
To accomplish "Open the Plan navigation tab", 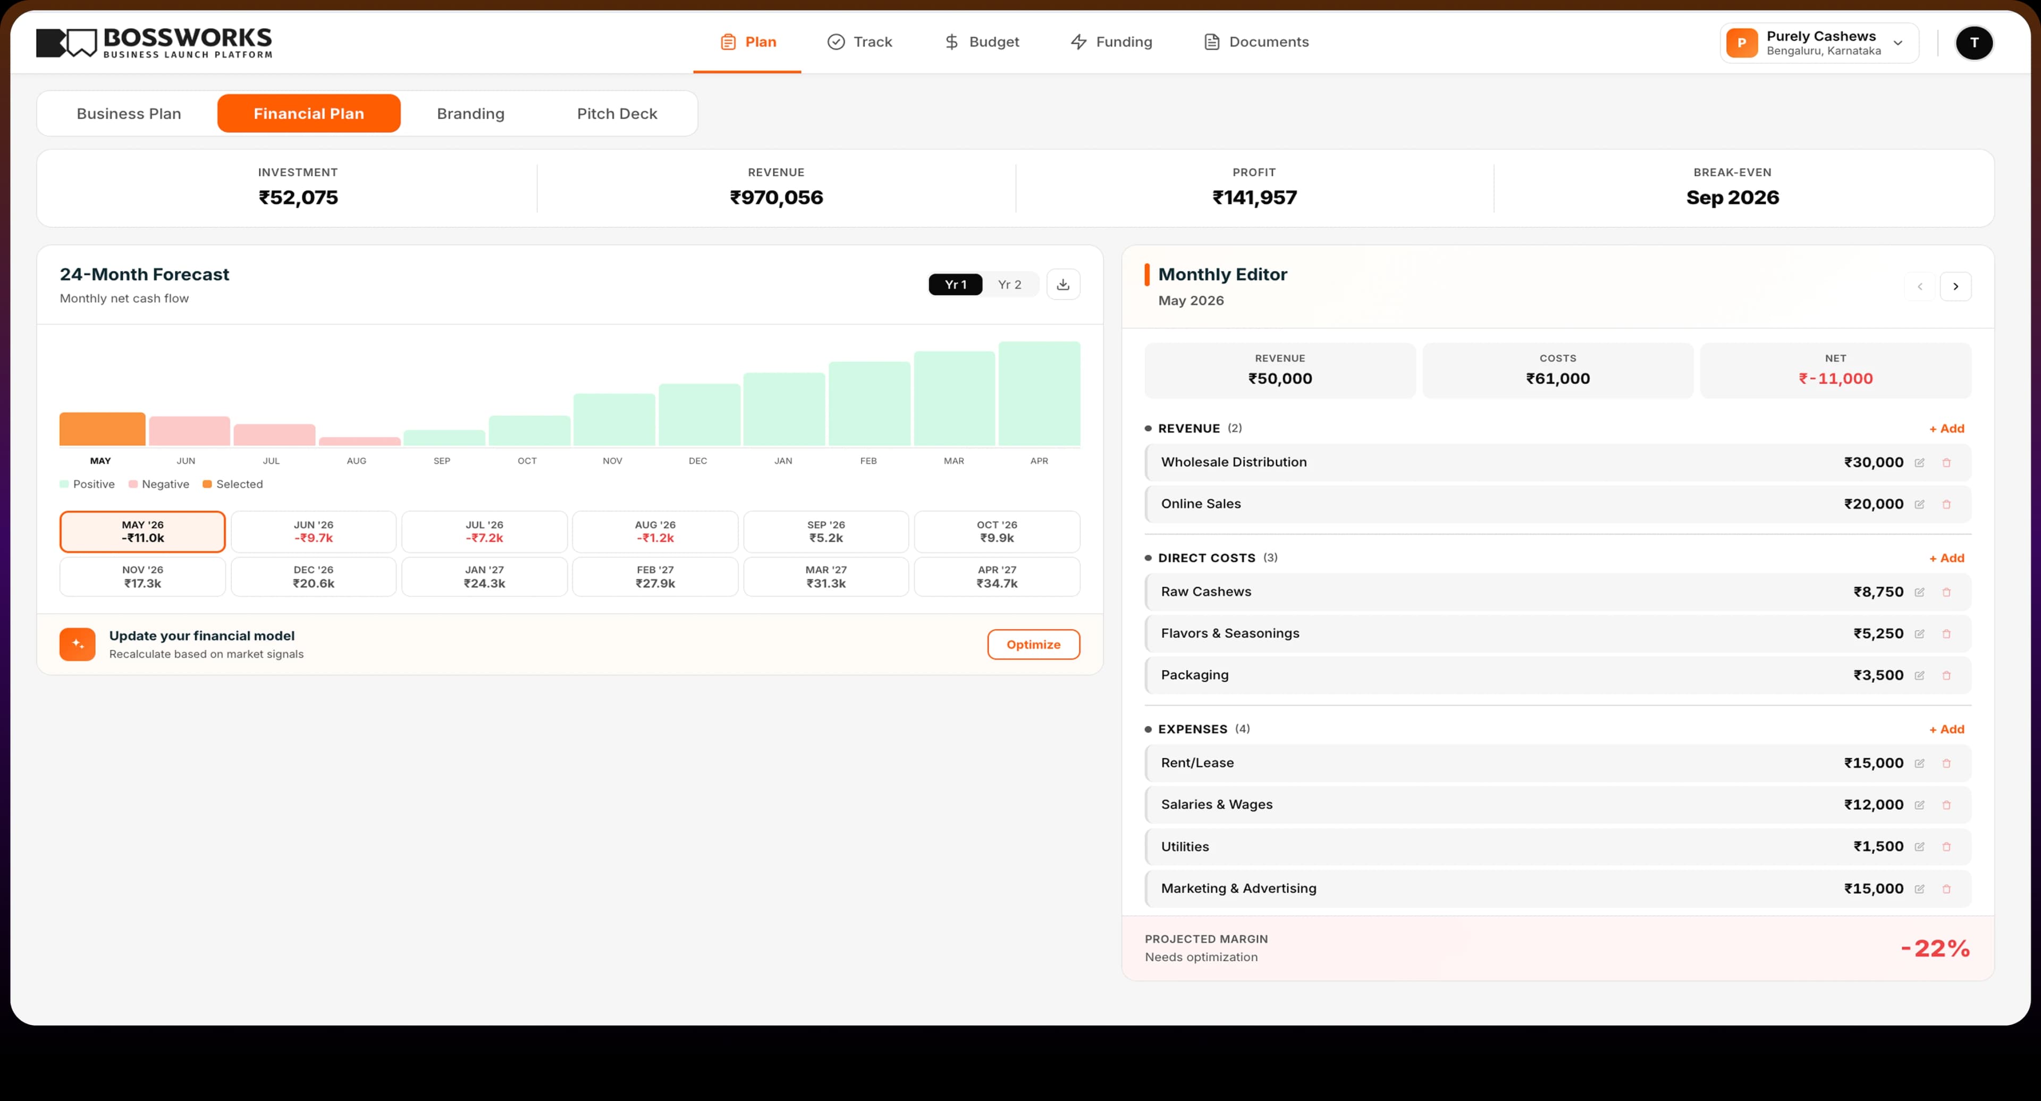I will tap(747, 42).
